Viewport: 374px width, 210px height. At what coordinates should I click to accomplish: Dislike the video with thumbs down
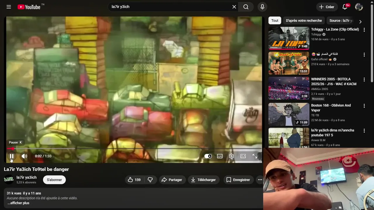pos(150,180)
